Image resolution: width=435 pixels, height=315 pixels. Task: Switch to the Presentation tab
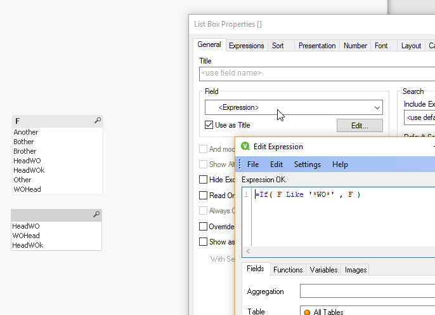317,46
